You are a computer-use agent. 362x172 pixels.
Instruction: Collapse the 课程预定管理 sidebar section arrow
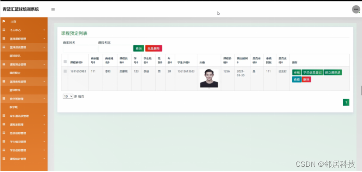(44, 65)
